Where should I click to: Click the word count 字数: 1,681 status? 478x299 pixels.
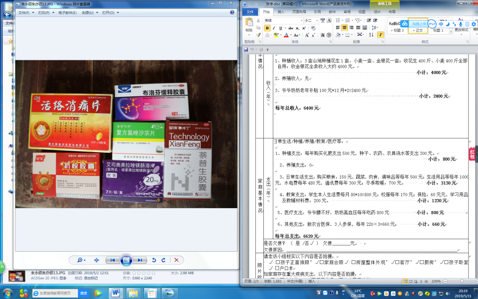pos(273,281)
